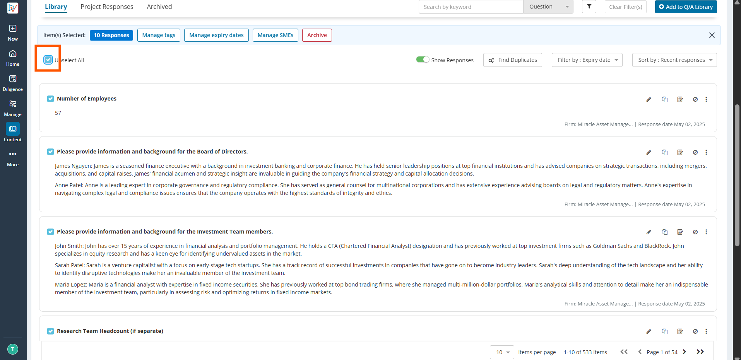Go to first page of results
Screen dimensions: 741x360
pos(624,352)
